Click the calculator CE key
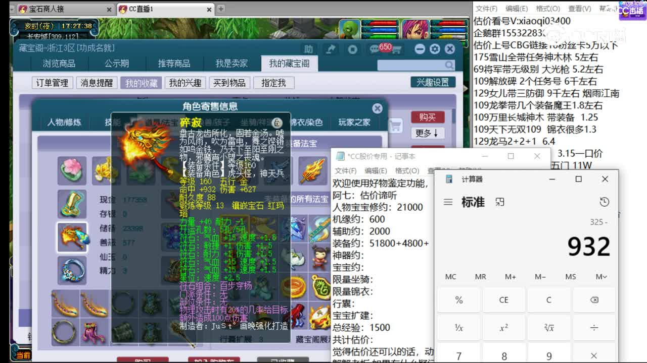 pyautogui.click(x=504, y=299)
